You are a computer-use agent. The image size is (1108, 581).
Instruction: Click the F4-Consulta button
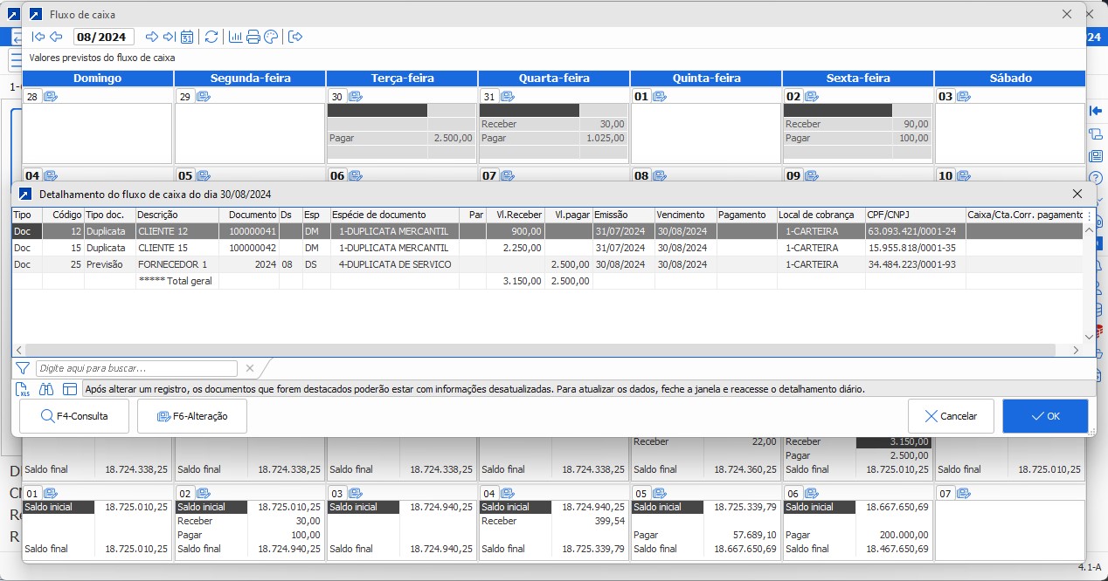click(x=74, y=416)
